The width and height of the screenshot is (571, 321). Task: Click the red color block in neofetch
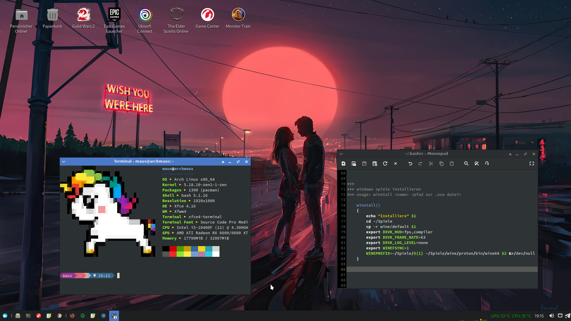(x=173, y=249)
